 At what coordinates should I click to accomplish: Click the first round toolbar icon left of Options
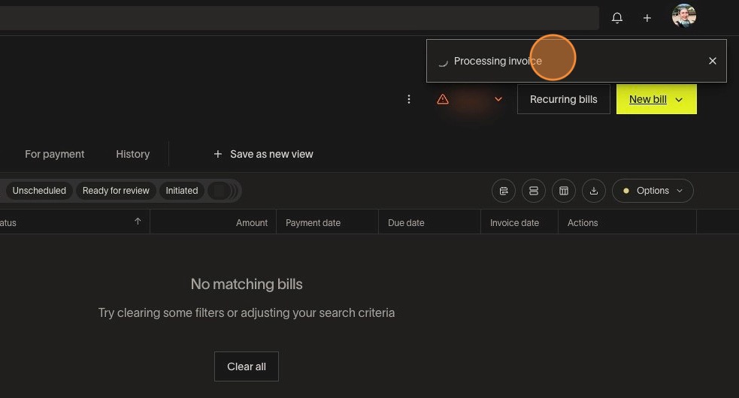[504, 191]
